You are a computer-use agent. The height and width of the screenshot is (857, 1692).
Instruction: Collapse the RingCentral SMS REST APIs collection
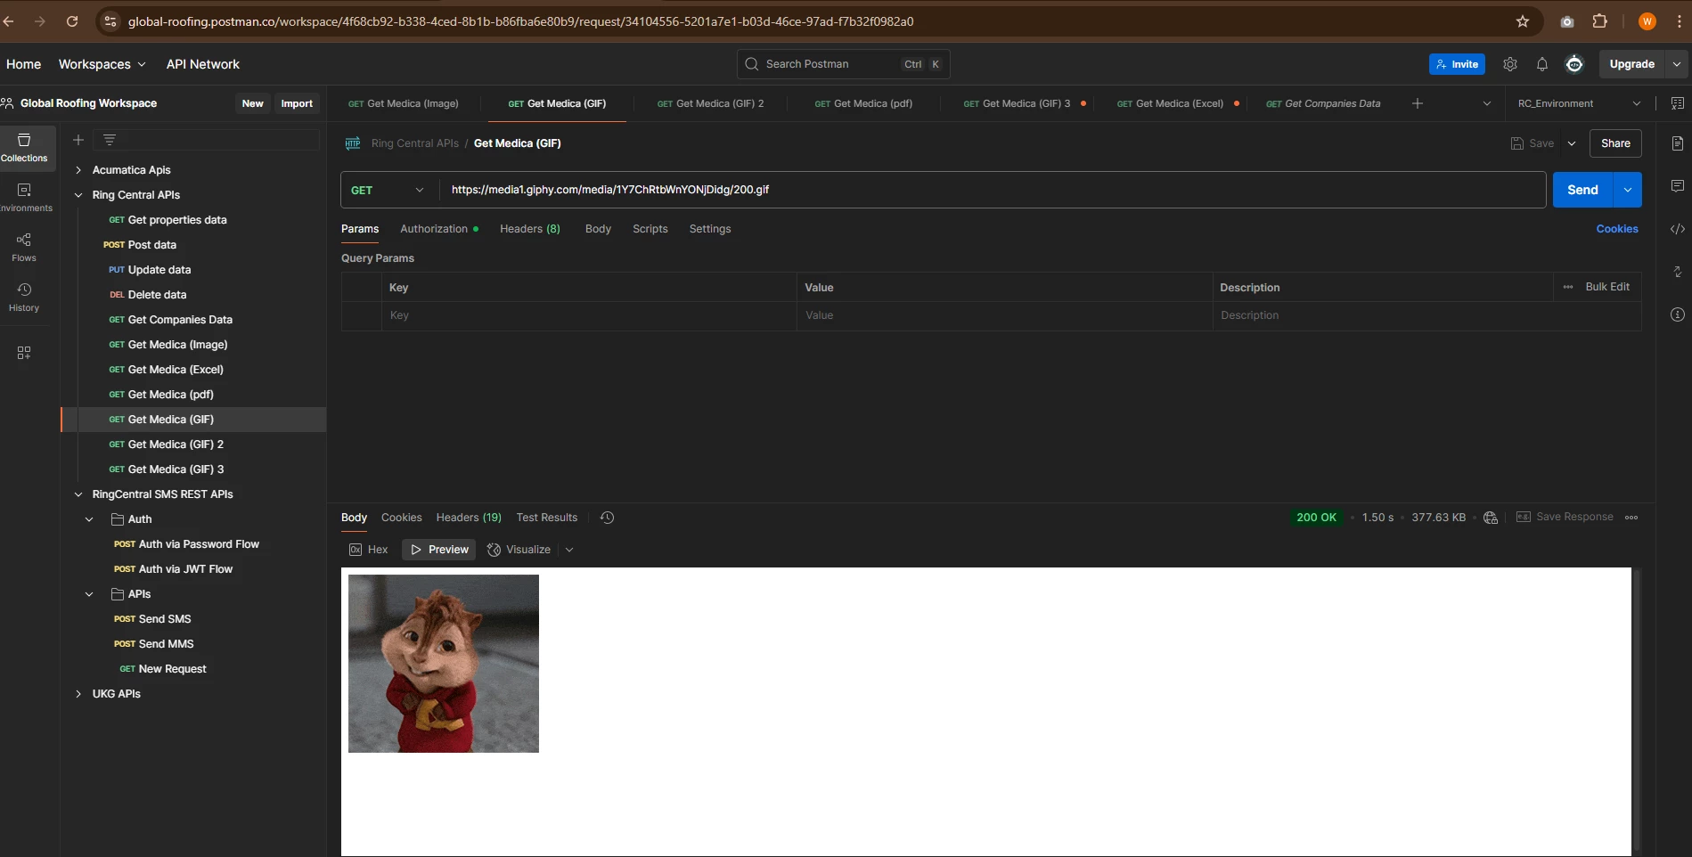point(78,494)
